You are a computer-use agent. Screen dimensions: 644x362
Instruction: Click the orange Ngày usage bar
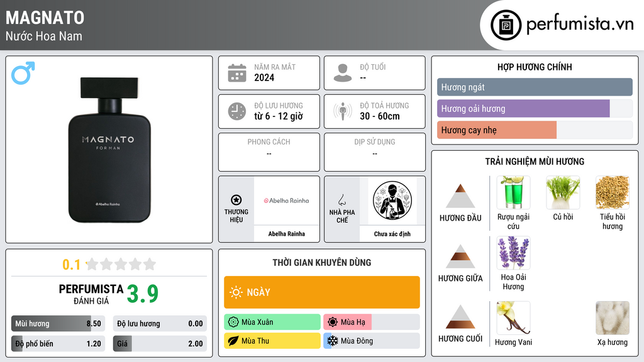(x=322, y=292)
